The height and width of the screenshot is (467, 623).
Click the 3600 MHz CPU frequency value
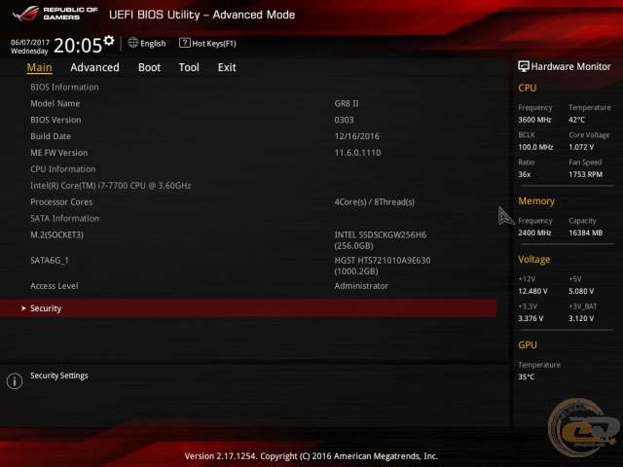click(x=534, y=120)
